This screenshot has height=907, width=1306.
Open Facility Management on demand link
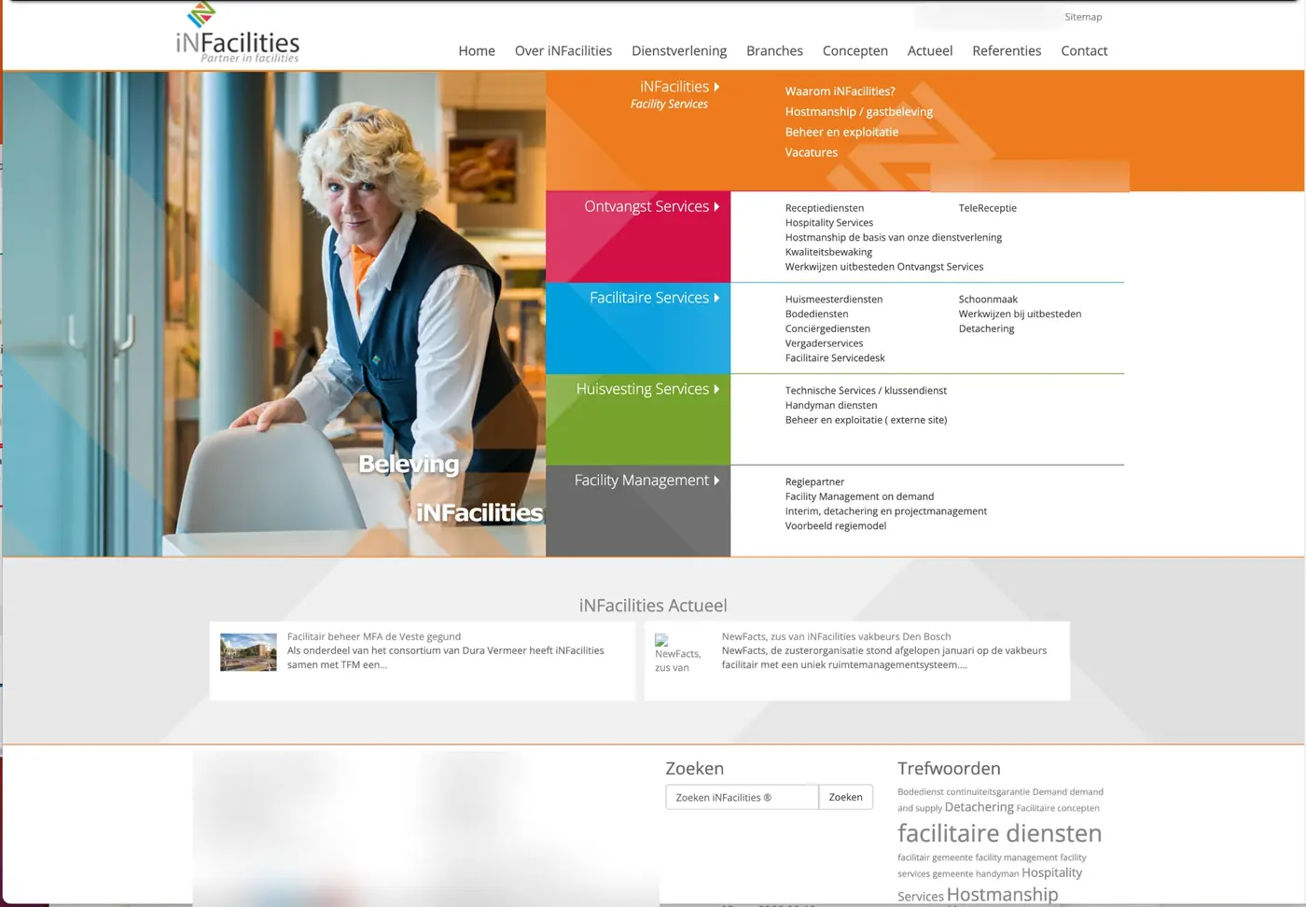(859, 497)
